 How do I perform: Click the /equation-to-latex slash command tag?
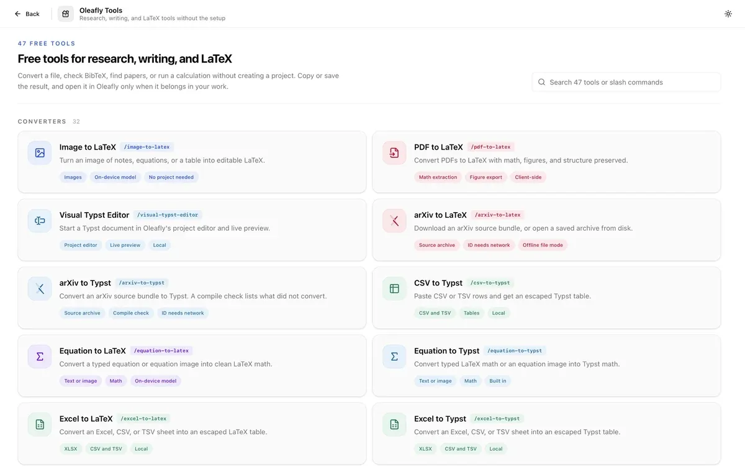pyautogui.click(x=161, y=351)
